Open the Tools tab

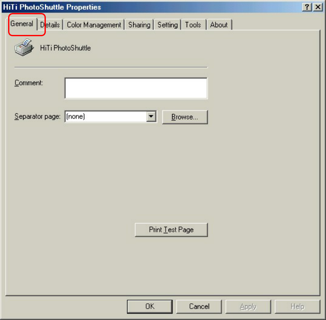(x=193, y=25)
